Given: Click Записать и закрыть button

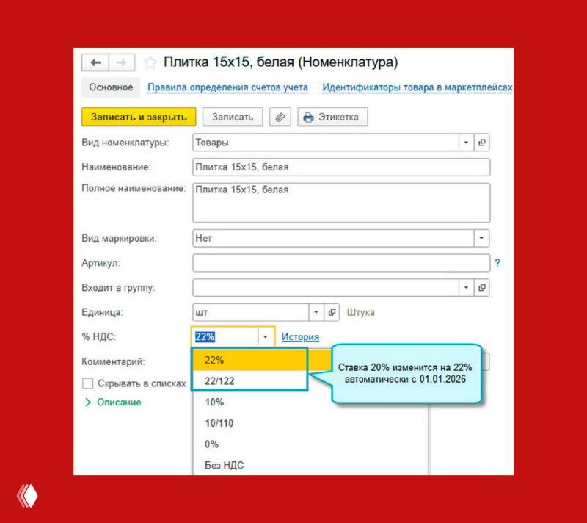Looking at the screenshot, I should click(139, 117).
